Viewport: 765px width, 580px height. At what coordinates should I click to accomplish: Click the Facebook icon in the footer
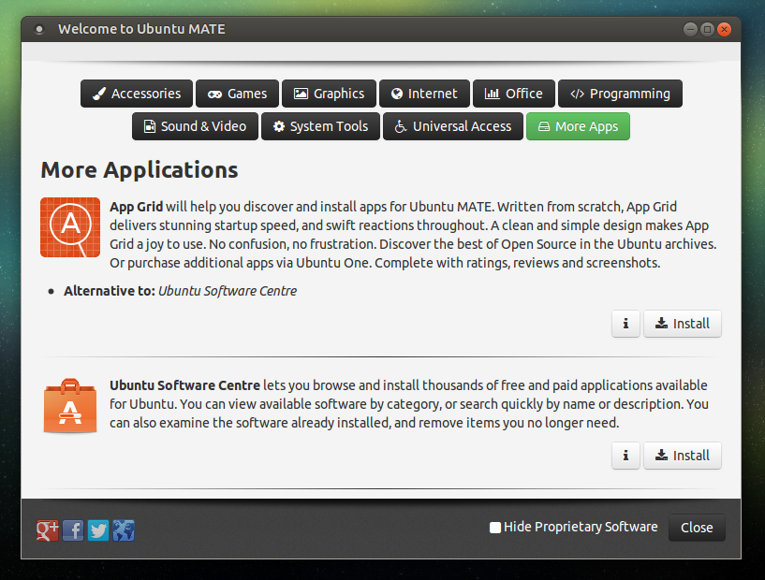(x=73, y=529)
